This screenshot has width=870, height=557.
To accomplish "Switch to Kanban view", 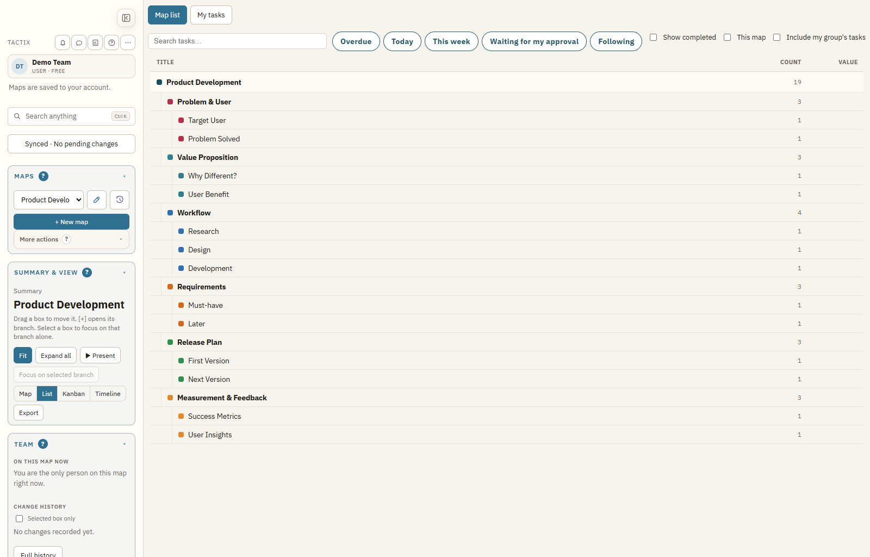I will [73, 394].
